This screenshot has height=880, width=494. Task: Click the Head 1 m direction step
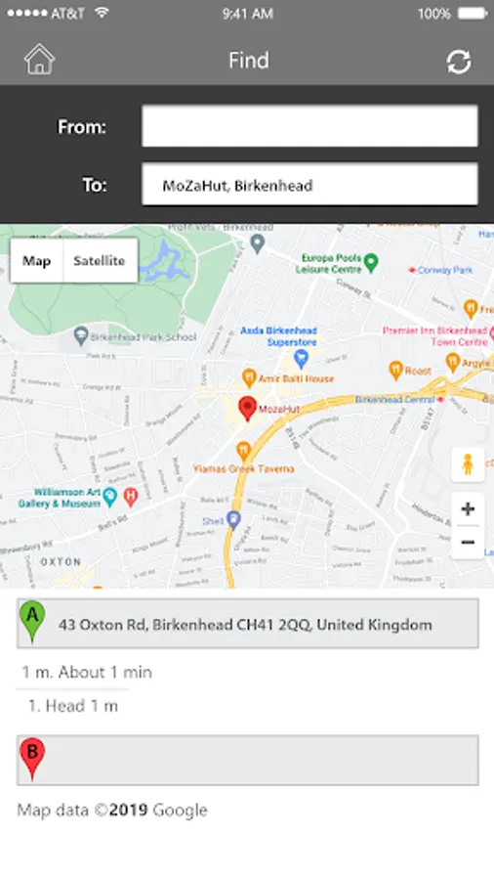tap(73, 705)
